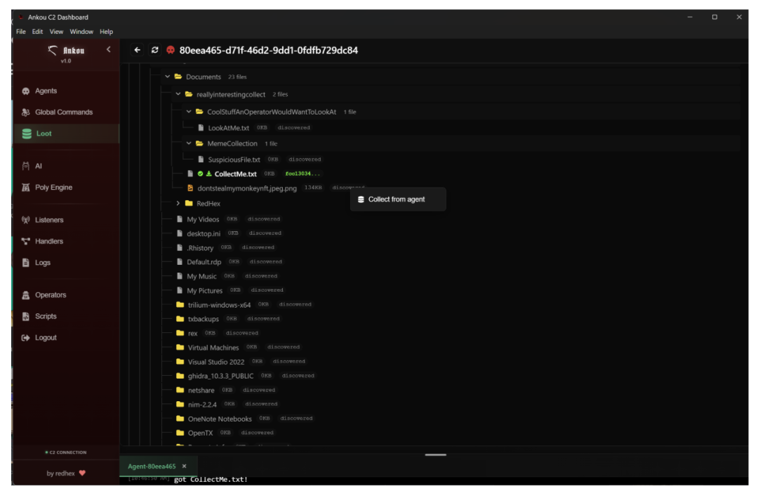The width and height of the screenshot is (758, 496).
Task: Click the Operators icon
Action: tap(26, 294)
